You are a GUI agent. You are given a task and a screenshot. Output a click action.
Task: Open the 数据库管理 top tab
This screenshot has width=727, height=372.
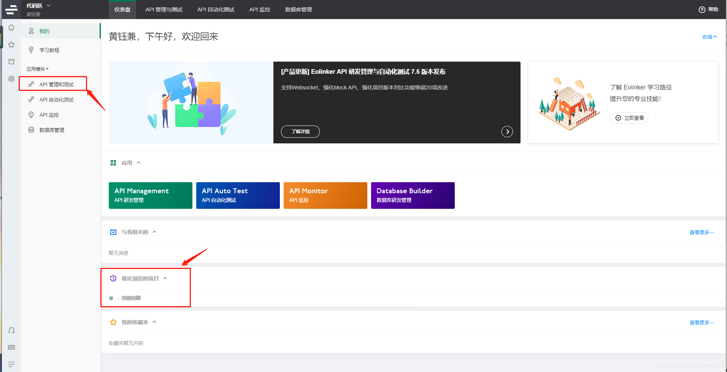(x=298, y=10)
